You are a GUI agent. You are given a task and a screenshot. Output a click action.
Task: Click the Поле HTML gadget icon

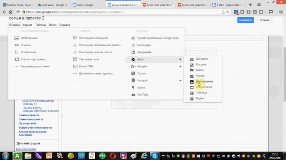pyautogui.click(x=75, y=66)
